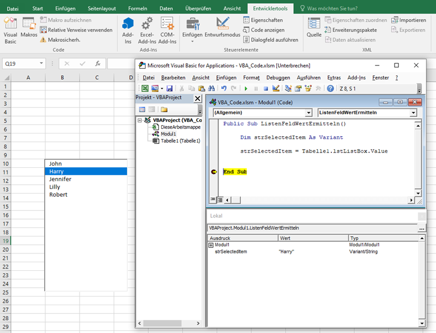Open the Makros dialog from ribbon
This screenshot has height=333, width=436.
click(29, 27)
